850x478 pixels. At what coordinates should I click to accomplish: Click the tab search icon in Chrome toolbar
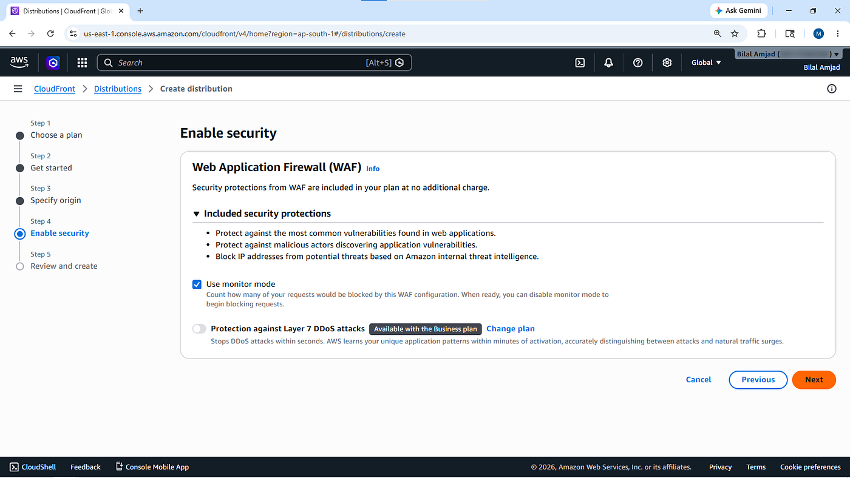click(x=789, y=33)
